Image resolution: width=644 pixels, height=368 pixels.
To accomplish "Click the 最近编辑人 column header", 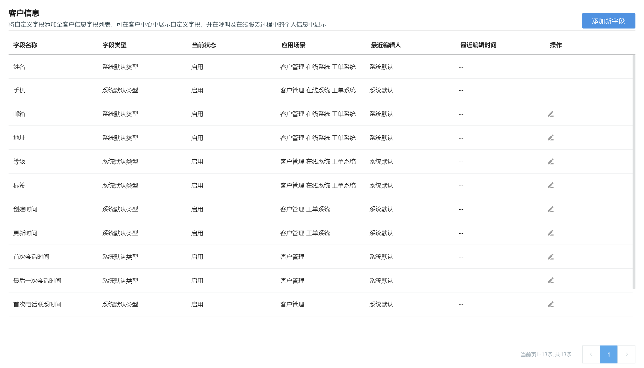I will 386,45.
